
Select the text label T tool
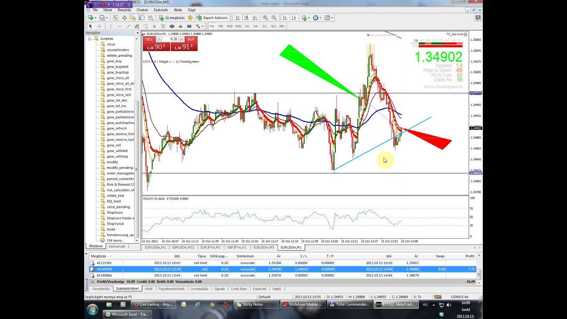[163, 26]
